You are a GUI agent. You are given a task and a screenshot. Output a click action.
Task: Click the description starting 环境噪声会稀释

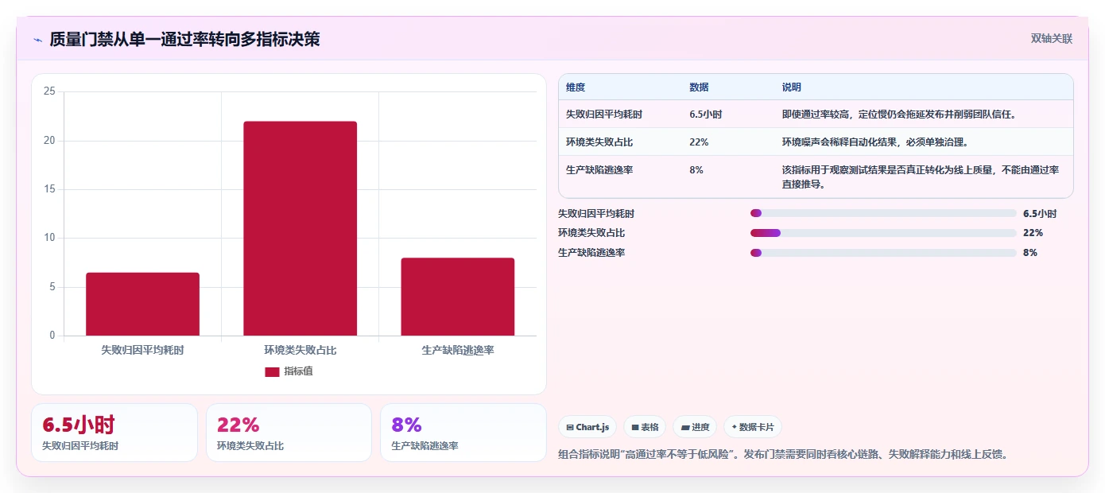[874, 142]
